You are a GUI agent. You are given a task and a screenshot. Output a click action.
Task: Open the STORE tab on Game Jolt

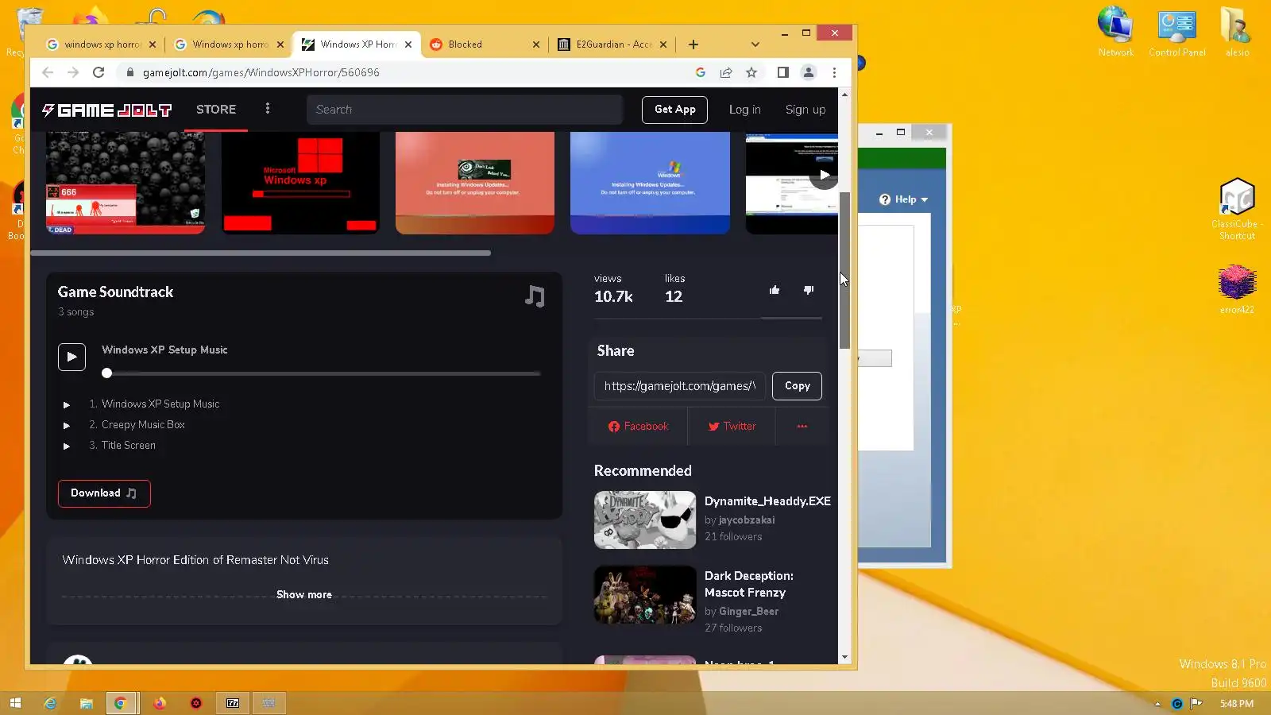216,110
